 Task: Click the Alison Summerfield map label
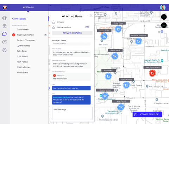click(152, 67)
